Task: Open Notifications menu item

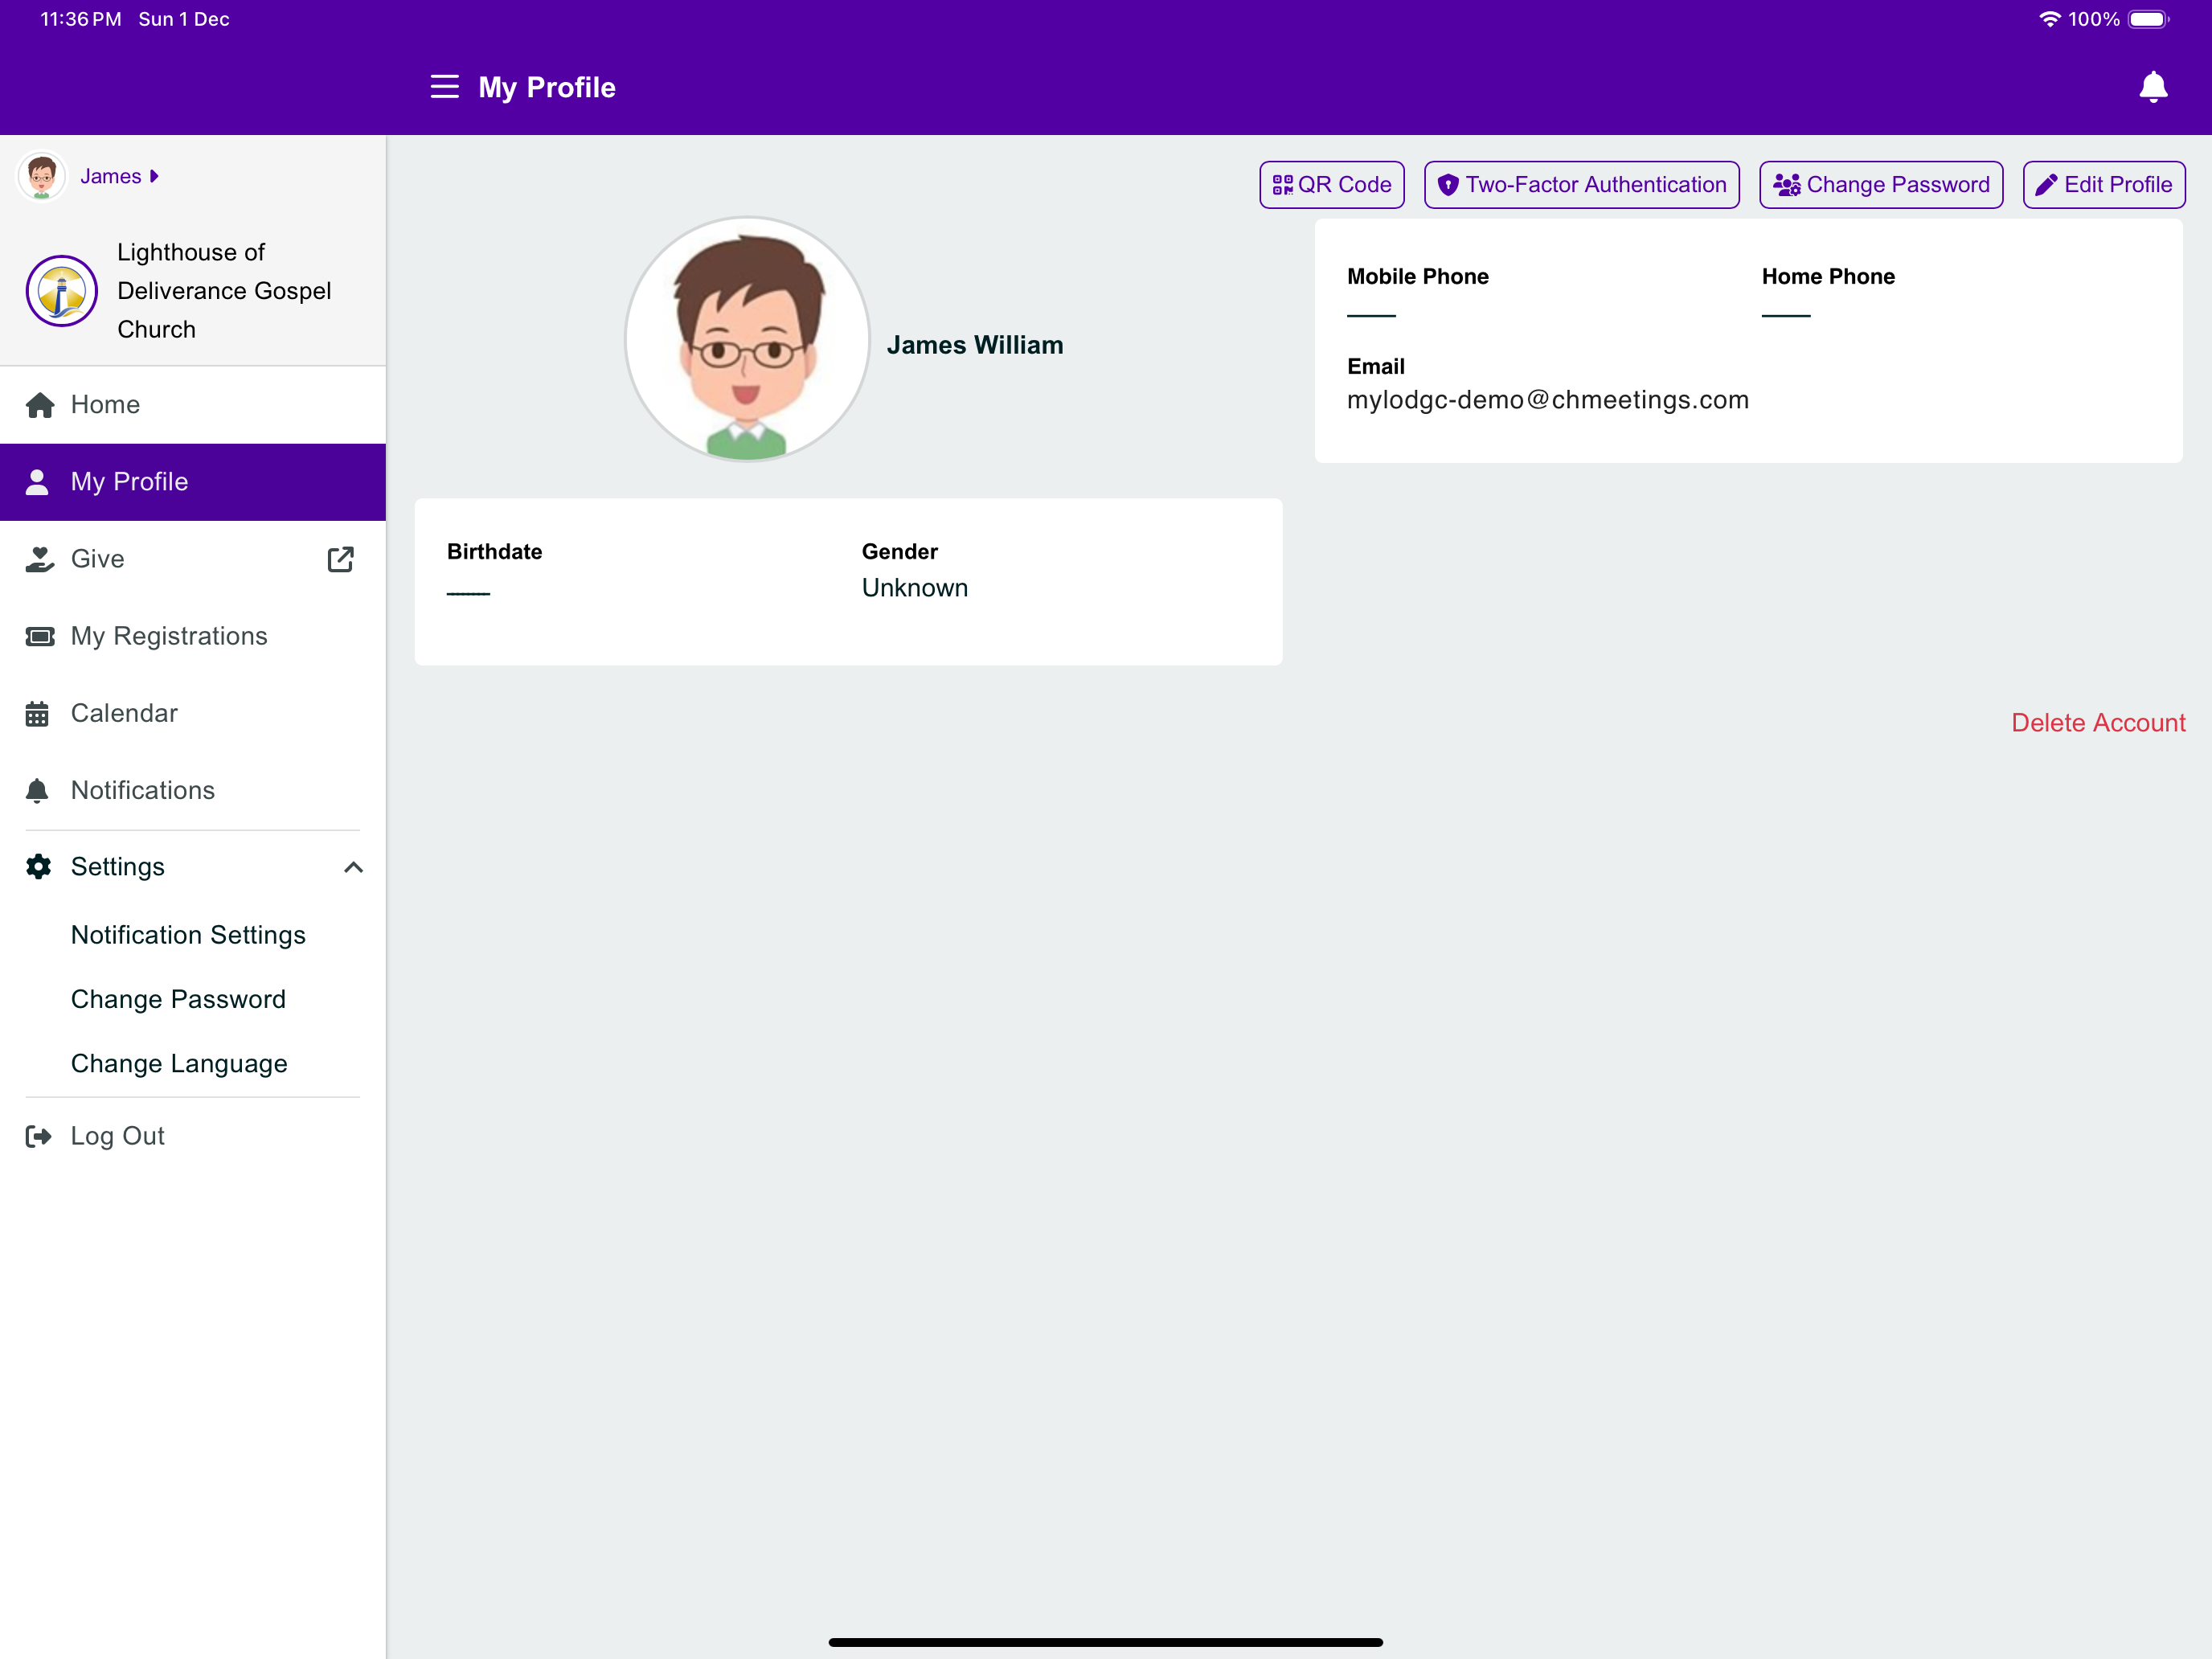Action: [193, 790]
